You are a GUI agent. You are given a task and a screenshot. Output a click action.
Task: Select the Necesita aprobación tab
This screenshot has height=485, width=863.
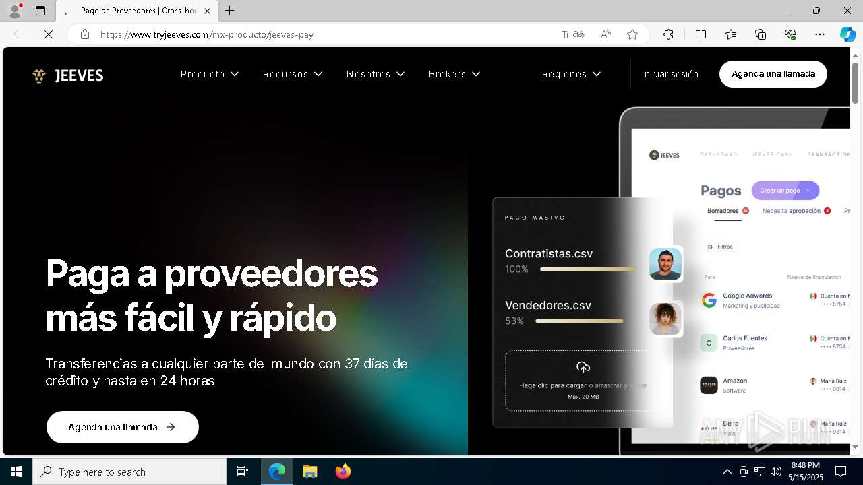coord(796,211)
